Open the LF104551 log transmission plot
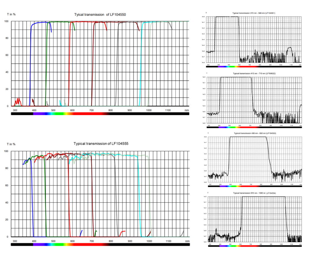This screenshot has height=271, width=311. click(254, 39)
